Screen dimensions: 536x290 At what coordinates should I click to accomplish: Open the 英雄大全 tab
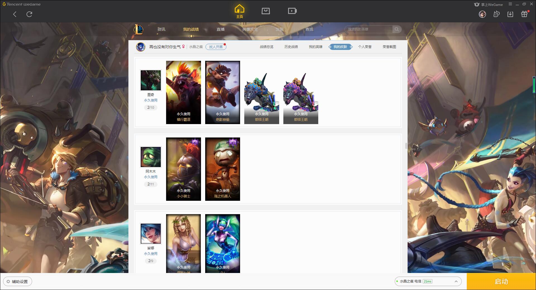tap(250, 29)
